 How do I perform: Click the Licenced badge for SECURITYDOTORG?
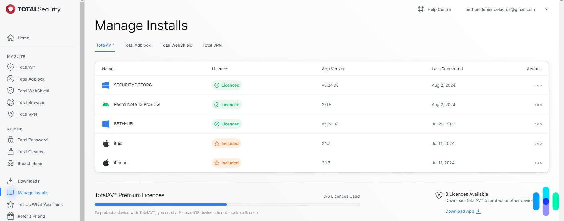click(x=227, y=85)
